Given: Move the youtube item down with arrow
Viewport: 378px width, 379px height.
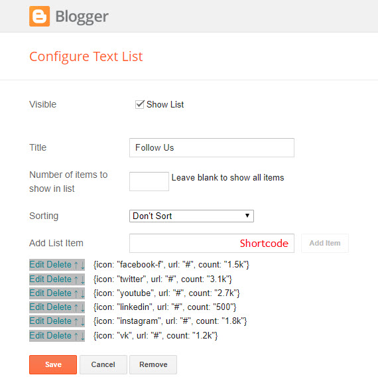Looking at the screenshot, I should click(82, 293).
